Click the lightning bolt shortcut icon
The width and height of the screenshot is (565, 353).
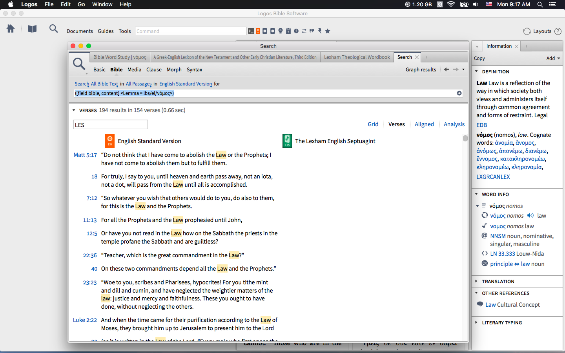320,31
